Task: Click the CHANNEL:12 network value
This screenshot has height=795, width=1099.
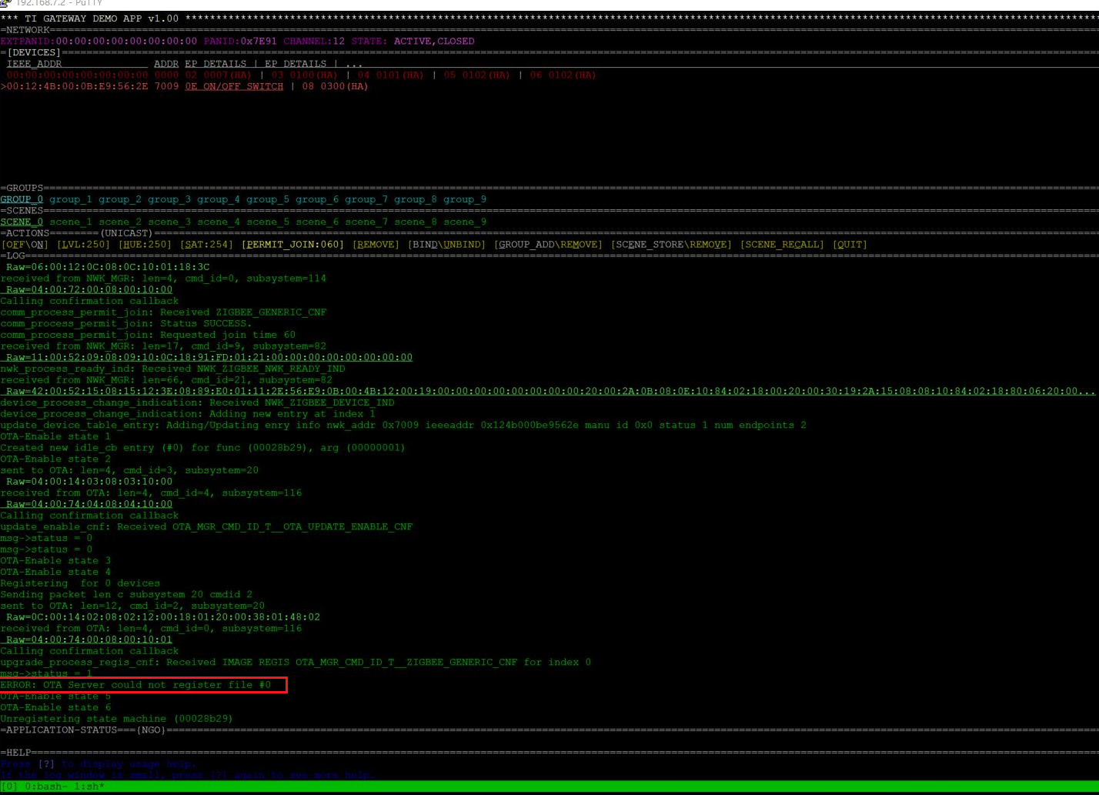Action: point(314,42)
